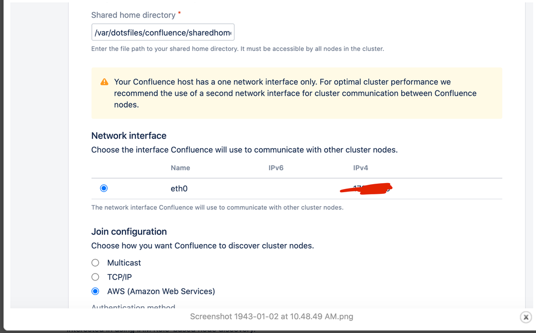Screen dimensions: 536x333
Task: Select the eth0 network interface radio button
Action: (104, 188)
